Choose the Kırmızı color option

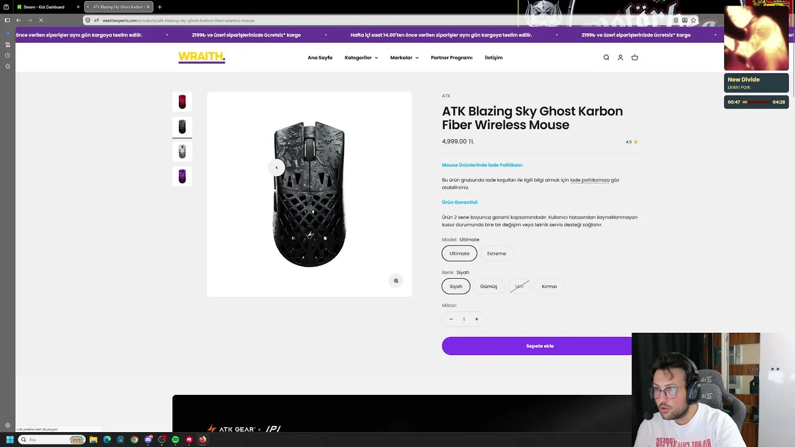point(549,286)
